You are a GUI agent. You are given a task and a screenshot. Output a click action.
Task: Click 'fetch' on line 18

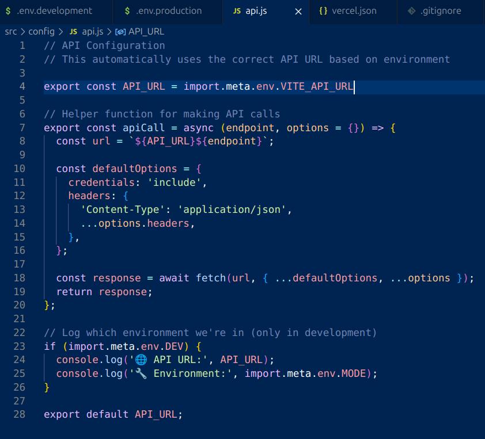coord(211,278)
